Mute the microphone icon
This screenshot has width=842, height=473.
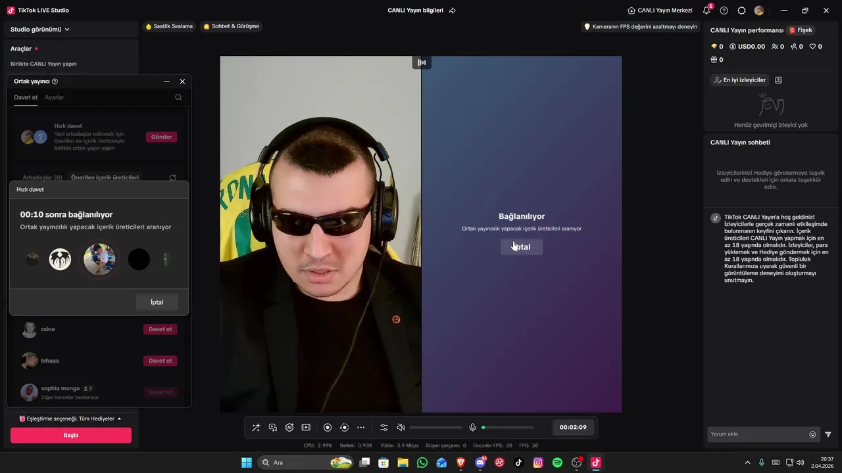[472, 427]
